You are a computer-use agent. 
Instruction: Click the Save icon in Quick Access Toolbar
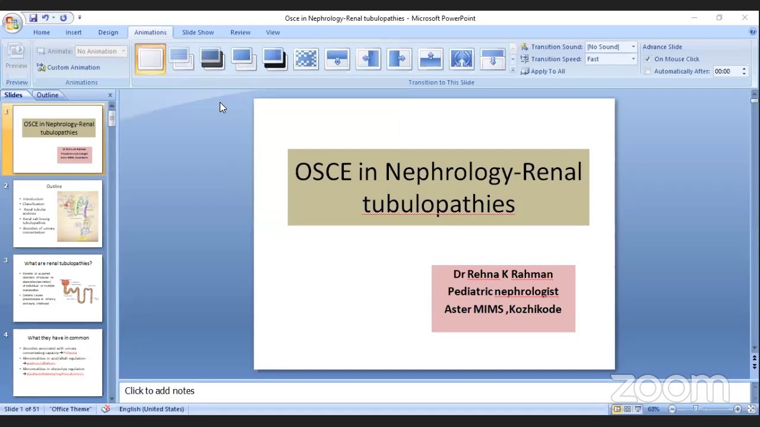pos(33,18)
